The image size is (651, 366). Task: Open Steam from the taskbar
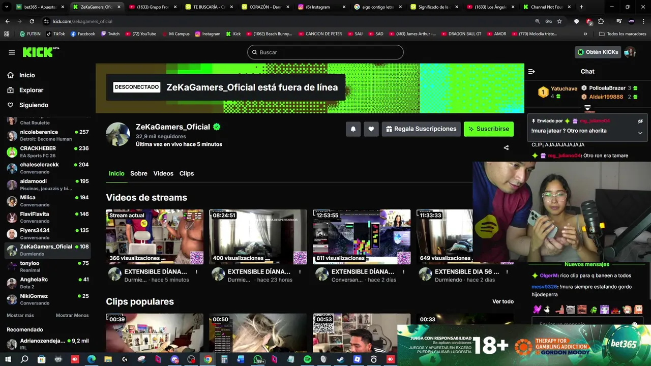[x=340, y=359]
